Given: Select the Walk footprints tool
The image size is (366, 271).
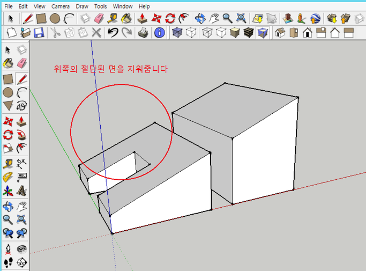Looking at the screenshot, I should 8,262.
